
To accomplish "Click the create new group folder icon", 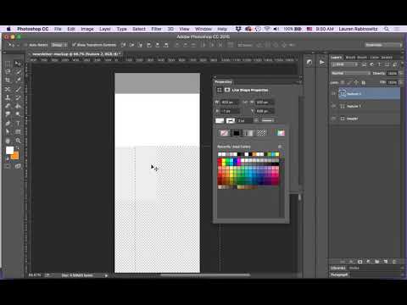I will point(377,262).
